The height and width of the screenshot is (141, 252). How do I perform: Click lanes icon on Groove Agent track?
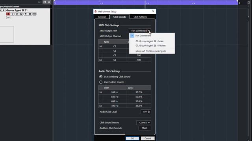34,14
